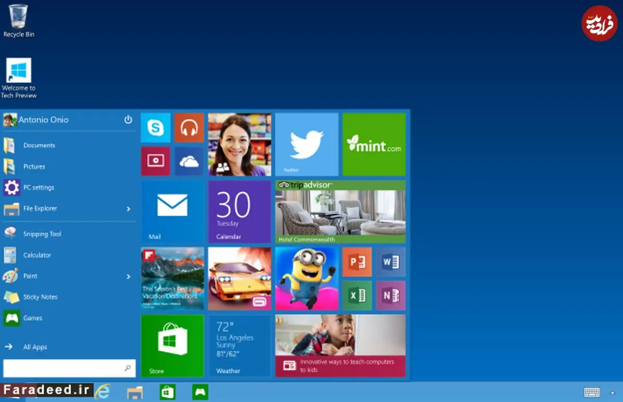Open the Music headphones tile

(x=189, y=128)
